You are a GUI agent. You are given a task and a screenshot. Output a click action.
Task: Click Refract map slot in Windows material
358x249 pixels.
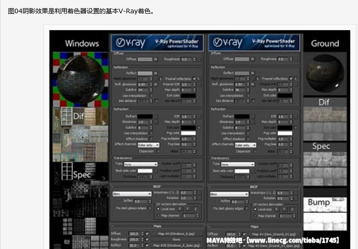[x=156, y=116]
